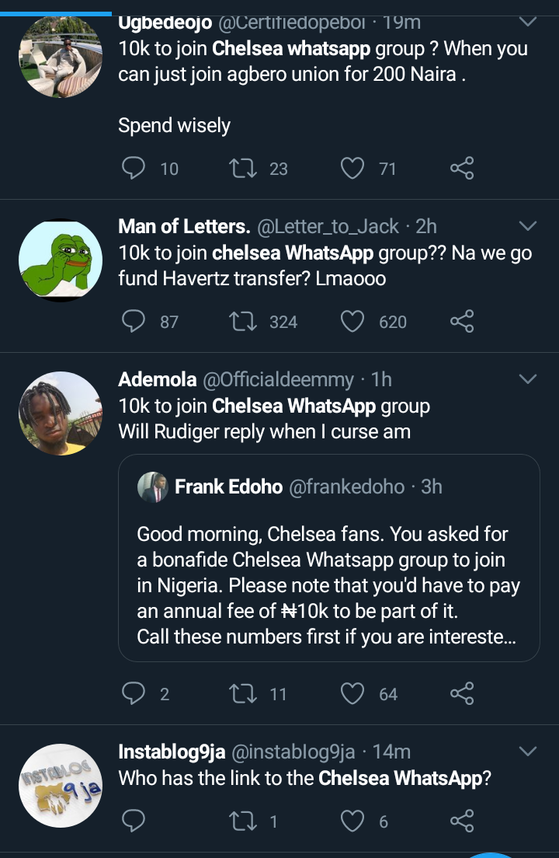Screen dimensions: 559x858
Task: Open @Letter_to_Jack profile via handle
Action: click(327, 226)
